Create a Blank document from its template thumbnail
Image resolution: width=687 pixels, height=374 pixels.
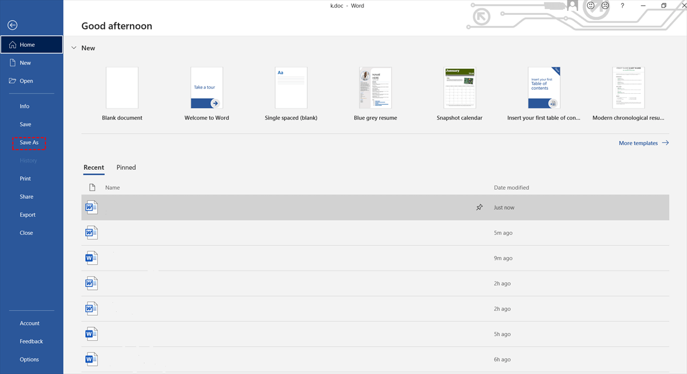122,87
